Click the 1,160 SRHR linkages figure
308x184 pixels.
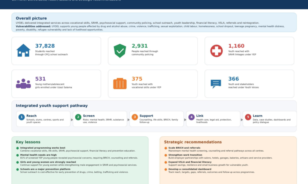[236, 46]
